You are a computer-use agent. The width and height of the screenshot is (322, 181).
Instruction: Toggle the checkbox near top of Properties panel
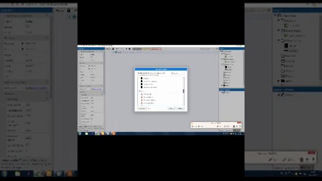[92, 57]
